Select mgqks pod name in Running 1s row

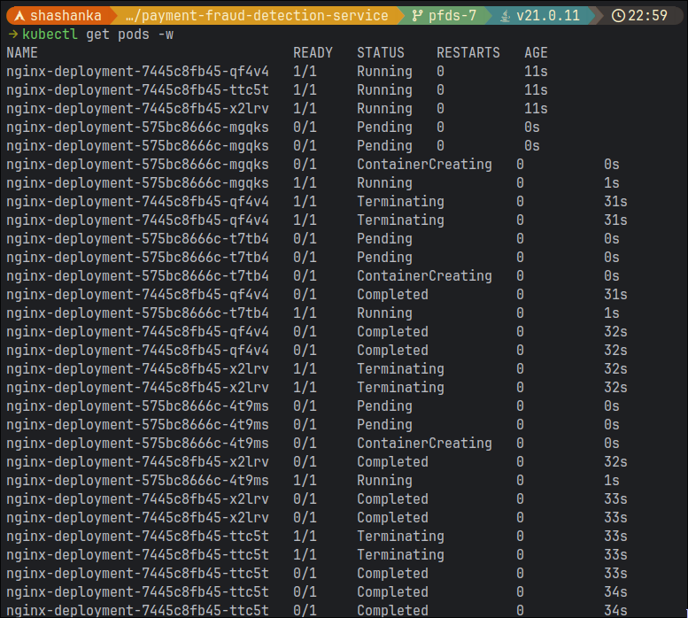pyautogui.click(x=137, y=183)
